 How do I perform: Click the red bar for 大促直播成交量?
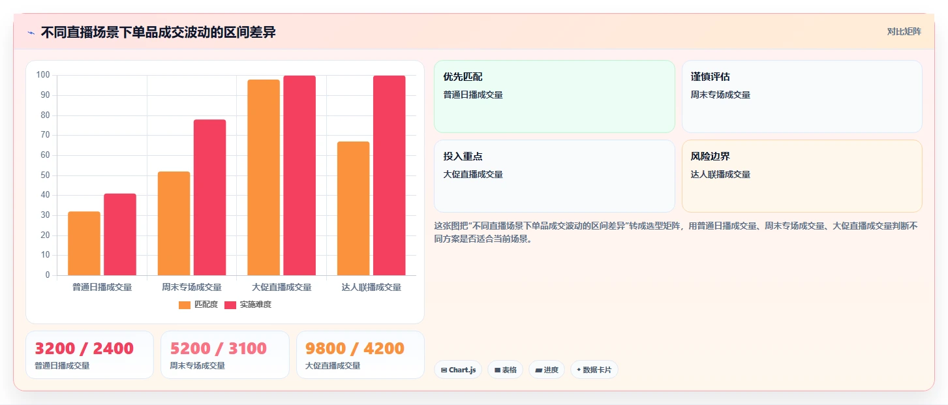299,175
